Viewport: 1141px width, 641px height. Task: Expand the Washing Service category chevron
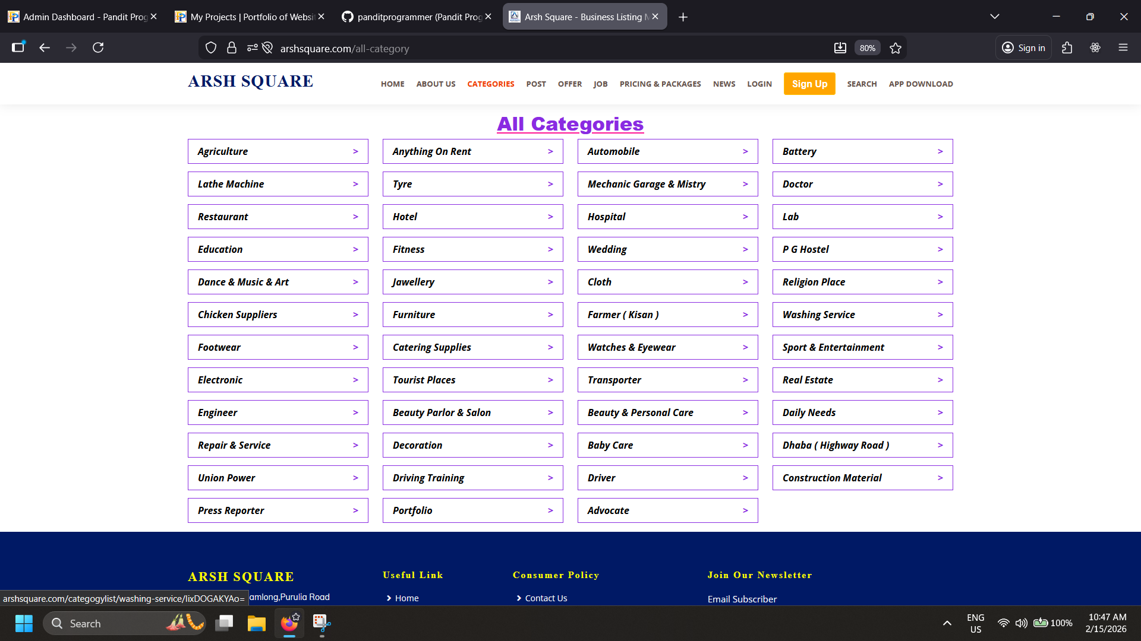coord(940,315)
